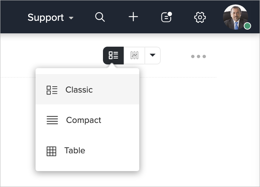Click the green online status dot
The image size is (260, 187).
coord(247,26)
